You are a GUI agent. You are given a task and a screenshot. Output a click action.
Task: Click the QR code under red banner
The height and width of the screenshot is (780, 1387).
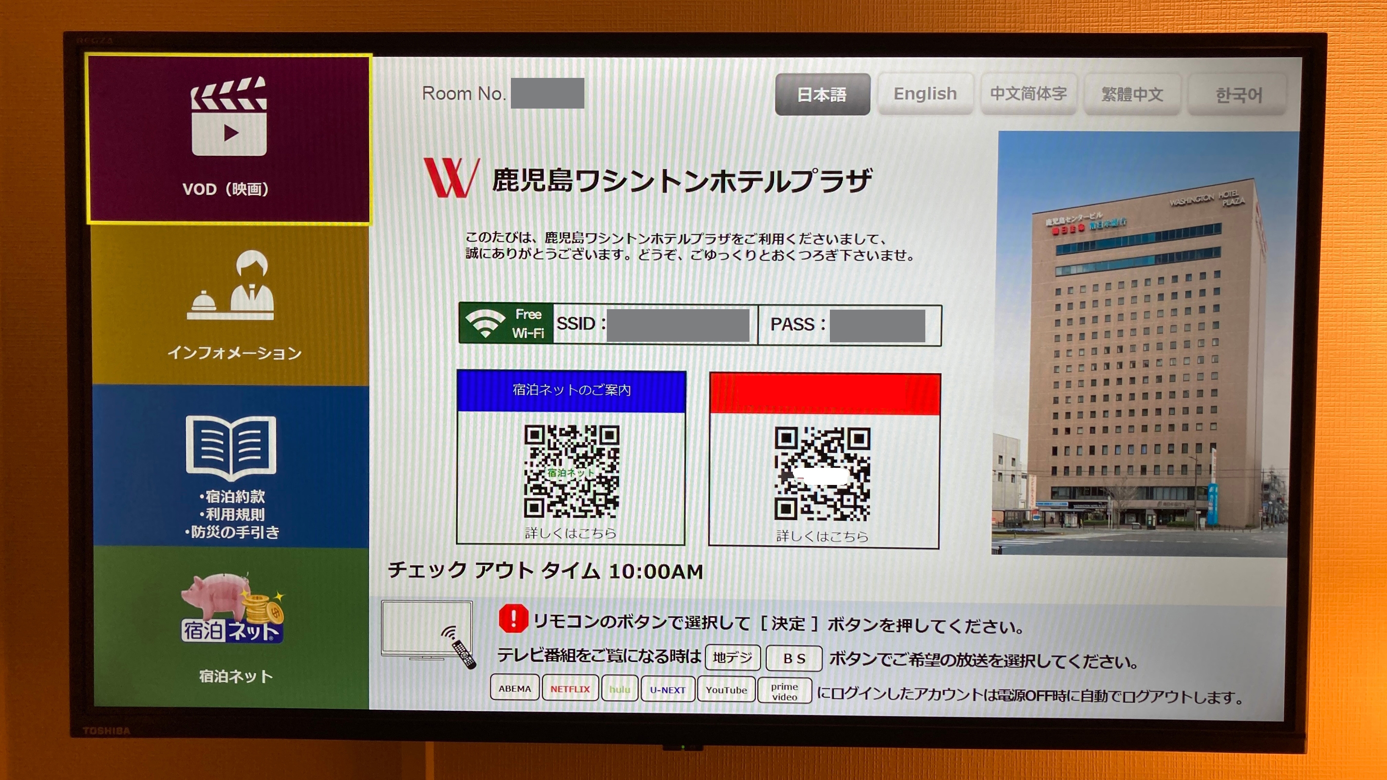click(822, 474)
